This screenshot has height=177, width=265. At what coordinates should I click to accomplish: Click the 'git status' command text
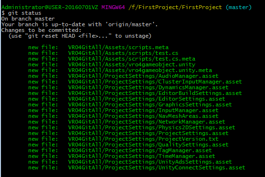[25, 13]
